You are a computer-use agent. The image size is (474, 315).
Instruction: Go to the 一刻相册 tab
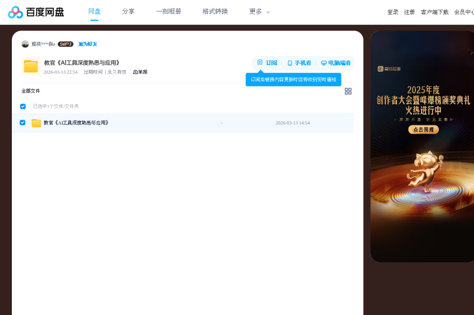coord(168,11)
